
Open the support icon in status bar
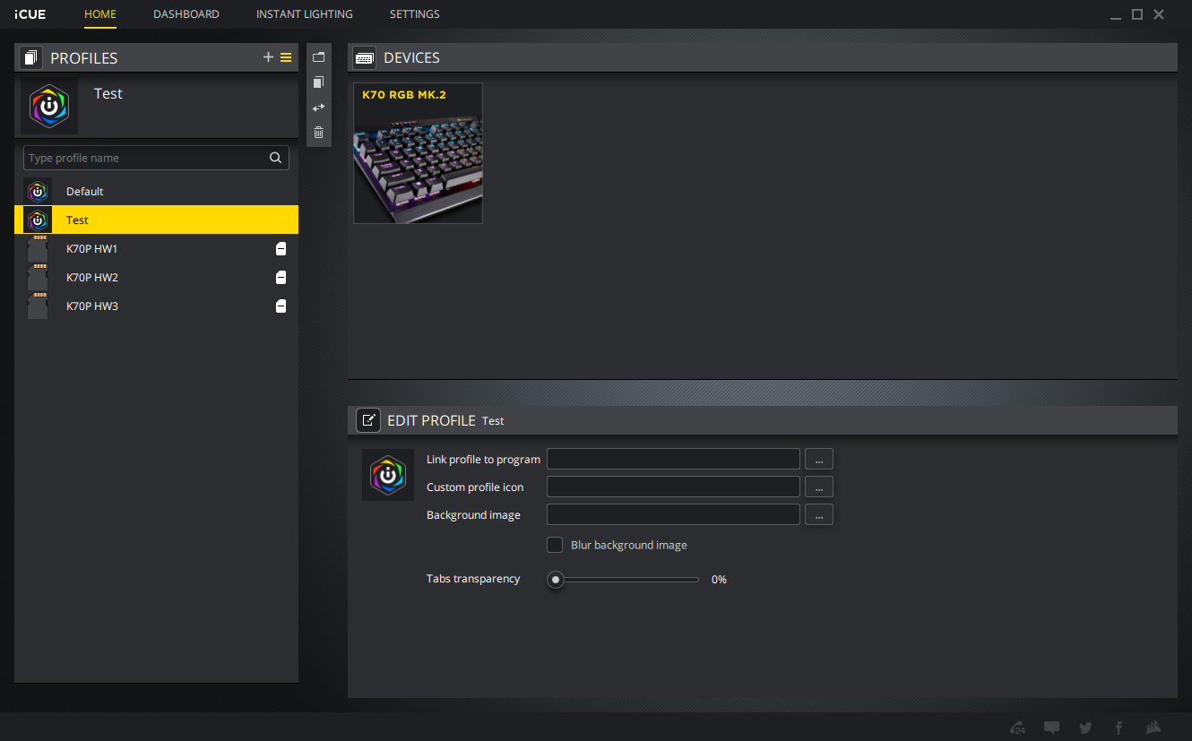click(x=1017, y=728)
